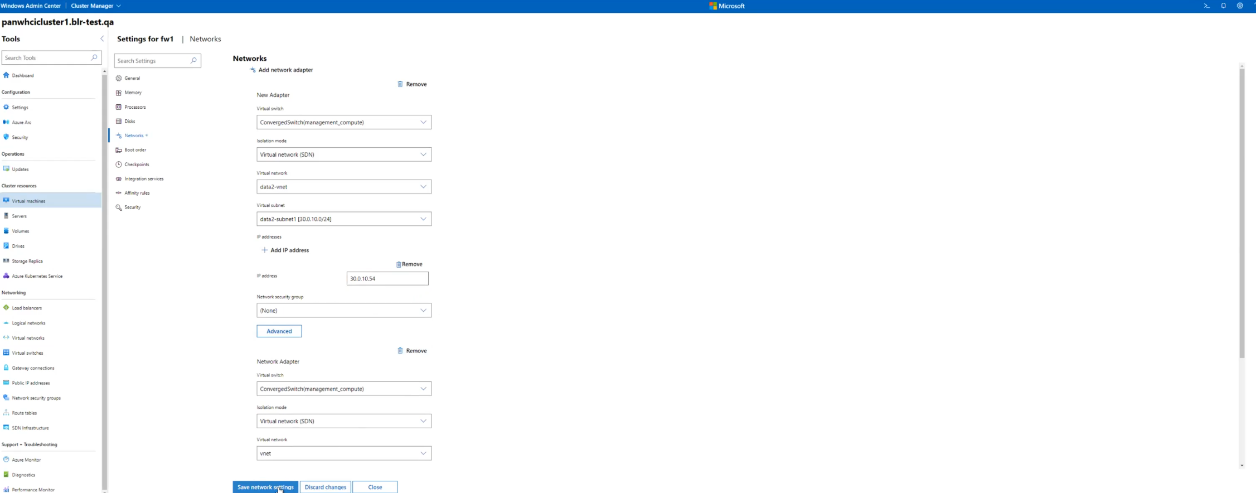Click the Close button
The image size is (1256, 493).
point(375,487)
